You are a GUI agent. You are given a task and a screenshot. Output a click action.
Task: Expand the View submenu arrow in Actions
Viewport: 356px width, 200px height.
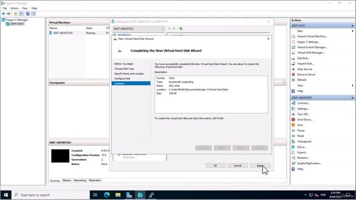[x=352, y=86]
